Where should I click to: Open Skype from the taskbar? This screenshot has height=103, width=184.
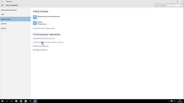tap(21, 101)
